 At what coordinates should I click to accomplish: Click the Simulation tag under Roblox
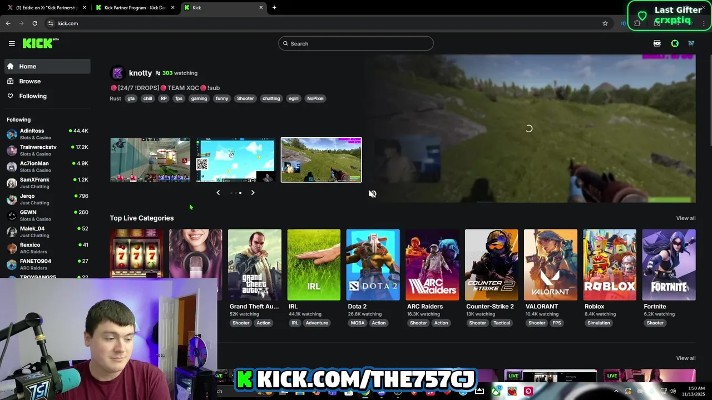click(599, 323)
